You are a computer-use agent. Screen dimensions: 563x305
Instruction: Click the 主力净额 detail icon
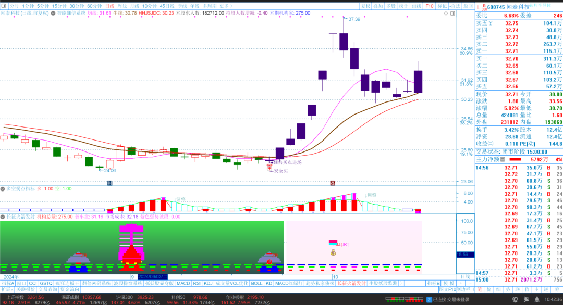pos(503,159)
